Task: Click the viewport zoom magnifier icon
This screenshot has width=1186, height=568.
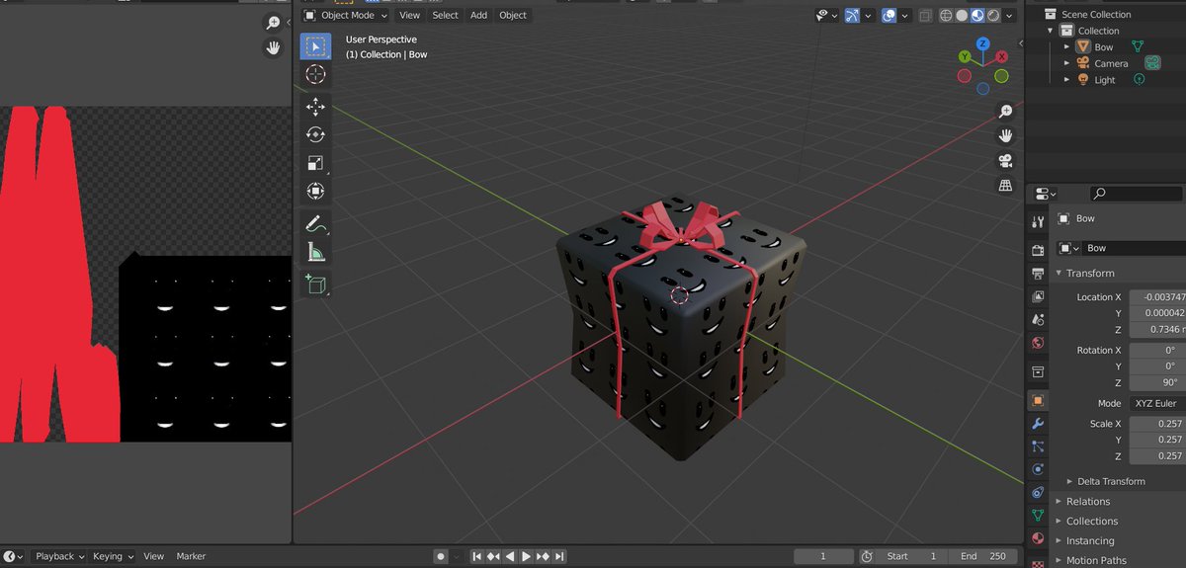Action: 1005,111
